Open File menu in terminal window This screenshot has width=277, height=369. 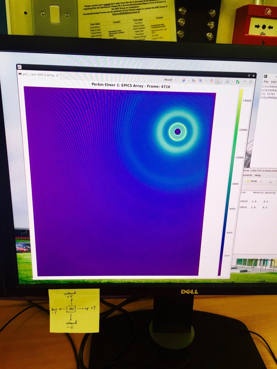pos(266,82)
